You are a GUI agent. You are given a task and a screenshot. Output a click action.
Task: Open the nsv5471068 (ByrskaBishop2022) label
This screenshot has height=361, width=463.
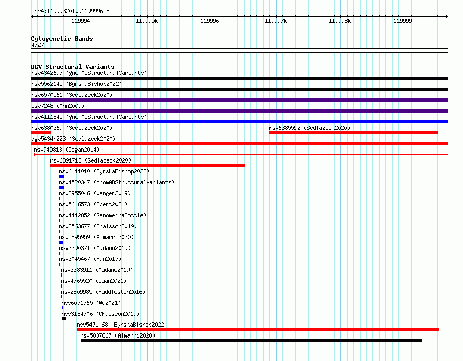click(x=122, y=325)
